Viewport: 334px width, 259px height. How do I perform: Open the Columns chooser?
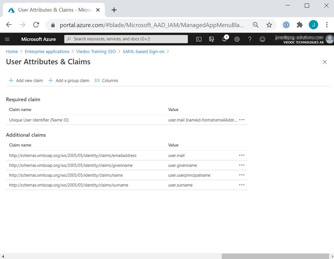(x=106, y=81)
